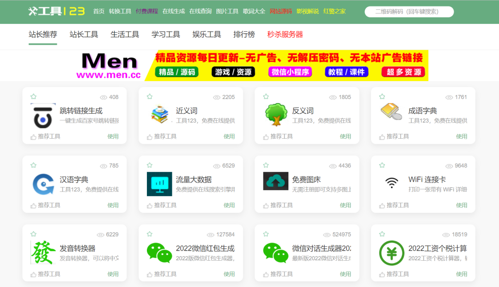Open the 首页 menu item

pyautogui.click(x=97, y=12)
